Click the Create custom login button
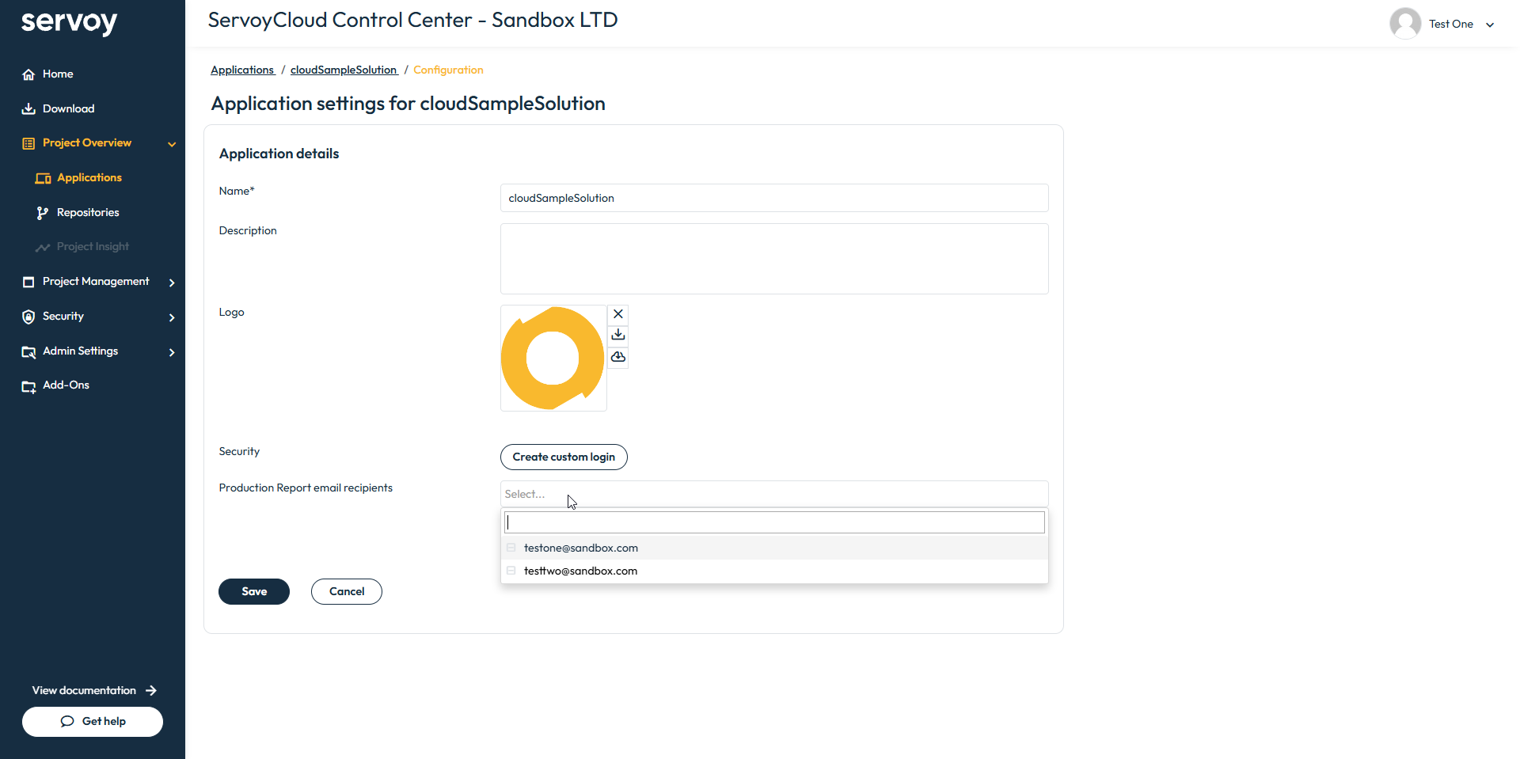Viewport: 1520px width, 759px height. pyautogui.click(x=564, y=457)
